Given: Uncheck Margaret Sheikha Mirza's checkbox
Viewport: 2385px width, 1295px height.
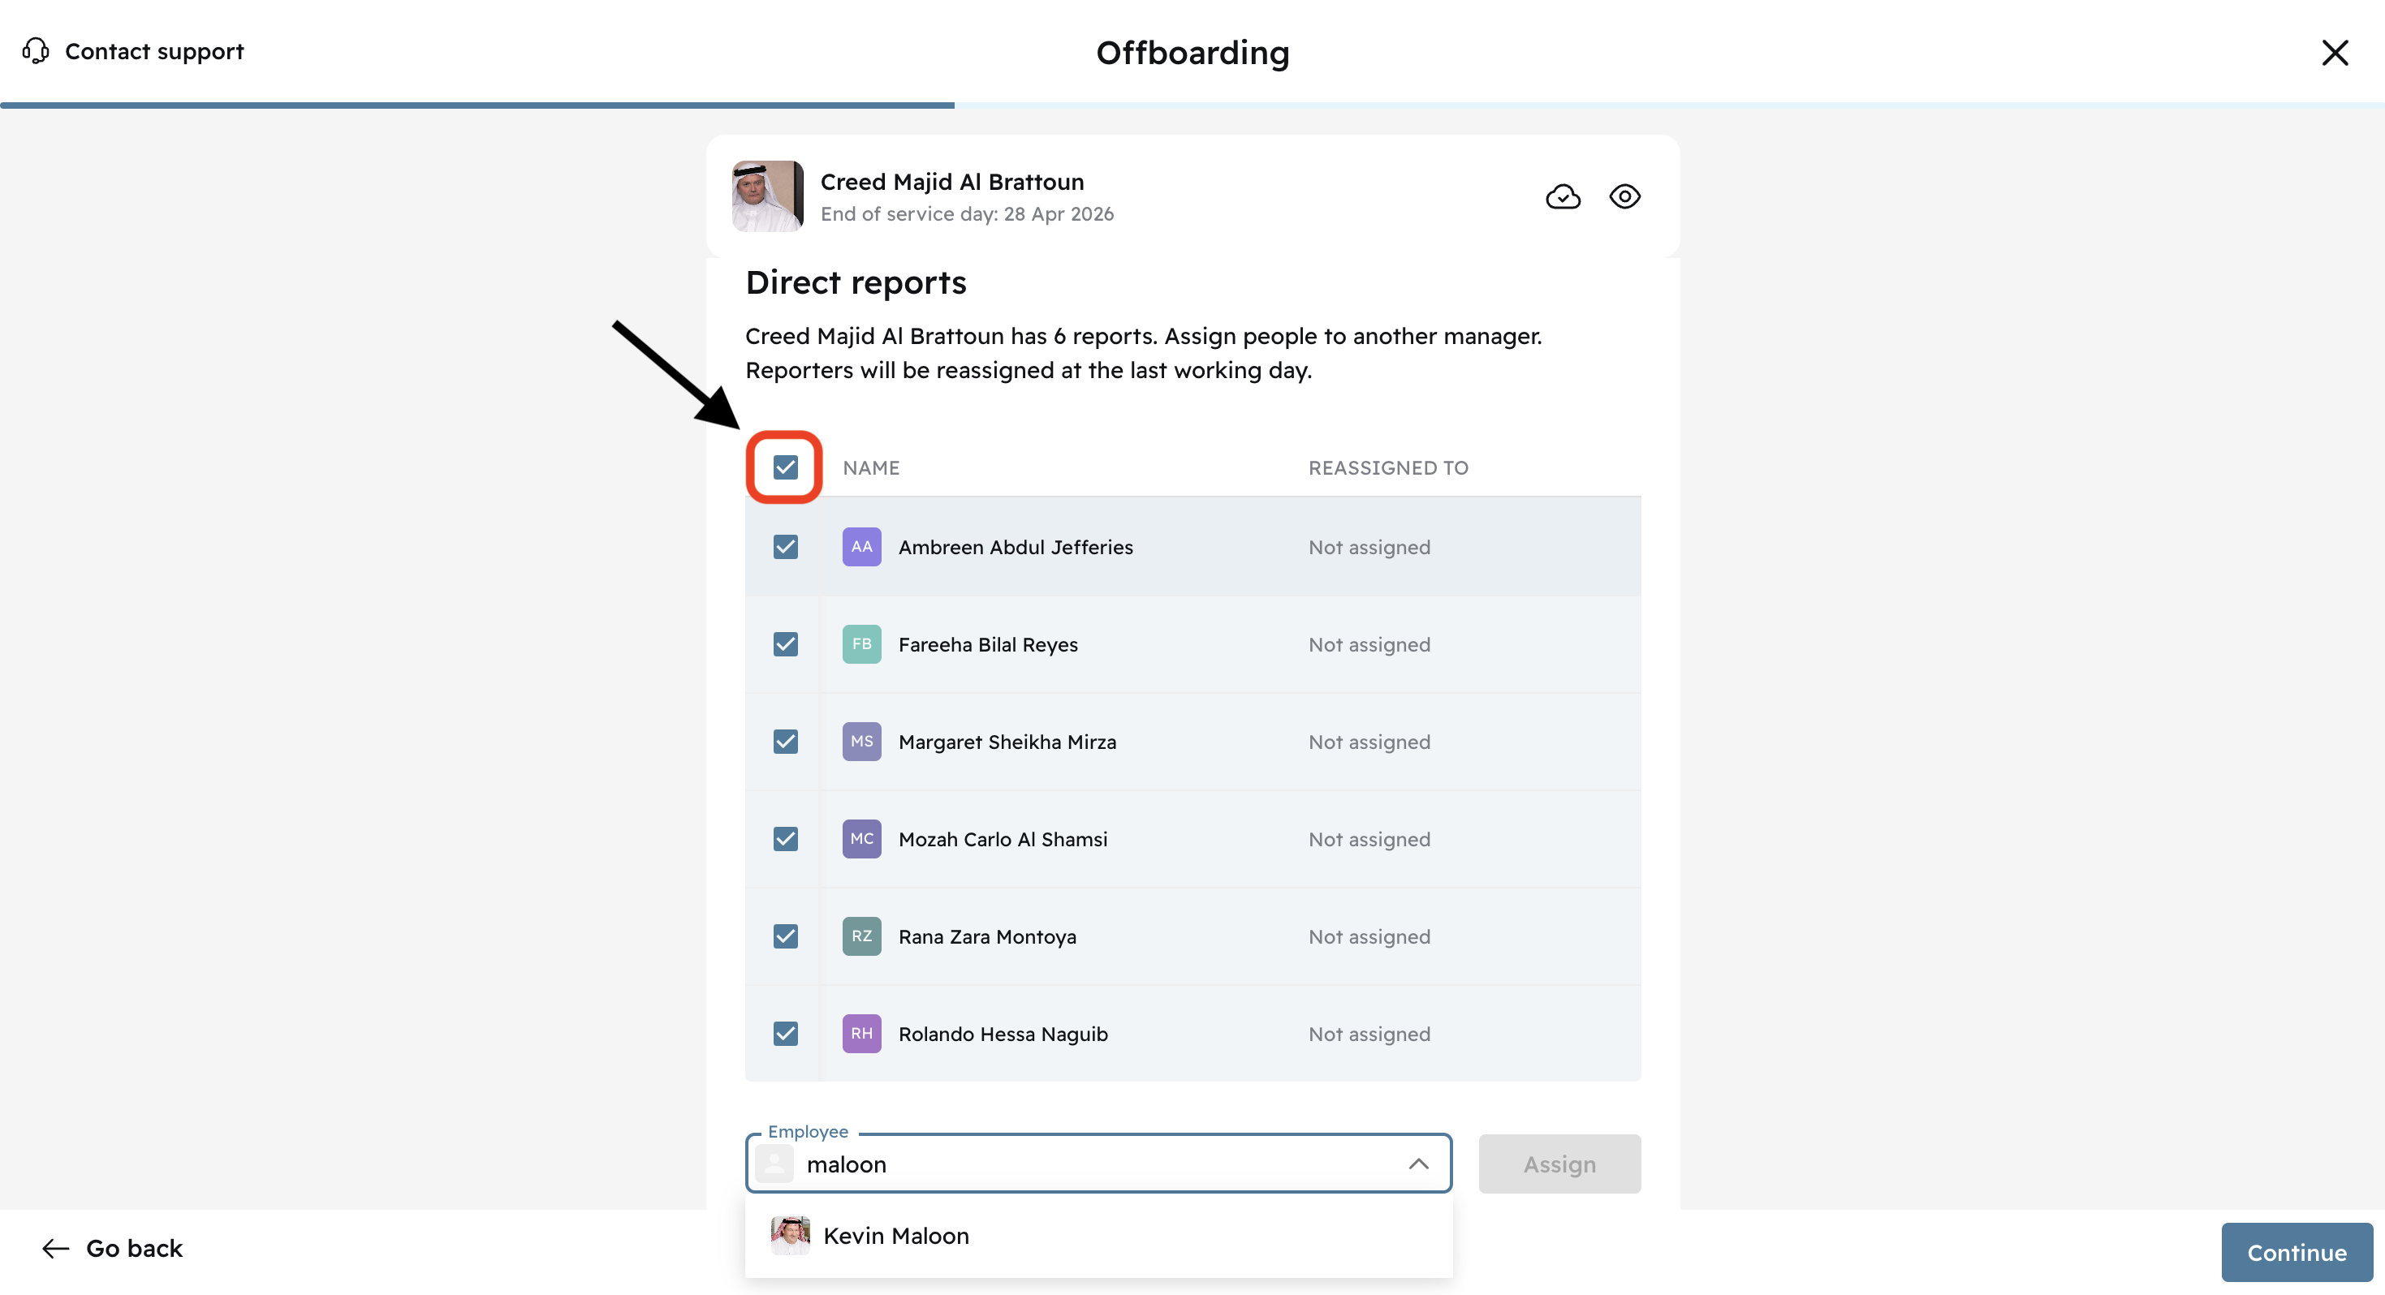Looking at the screenshot, I should (785, 742).
